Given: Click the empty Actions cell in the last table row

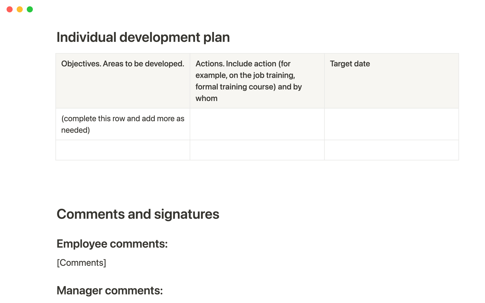Looking at the screenshot, I should pos(257,150).
